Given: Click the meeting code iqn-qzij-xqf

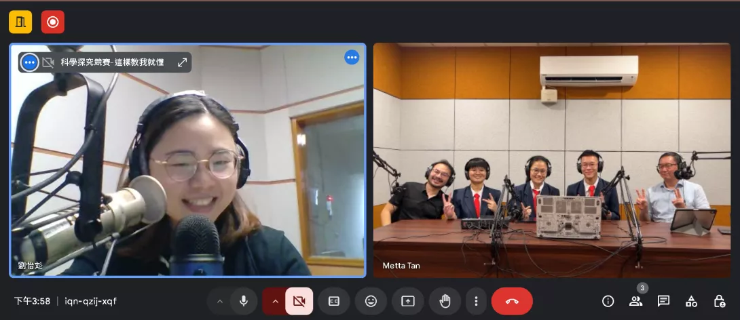Looking at the screenshot, I should click(90, 301).
